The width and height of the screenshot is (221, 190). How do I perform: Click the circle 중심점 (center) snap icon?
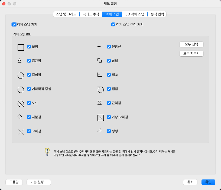tap(21, 76)
